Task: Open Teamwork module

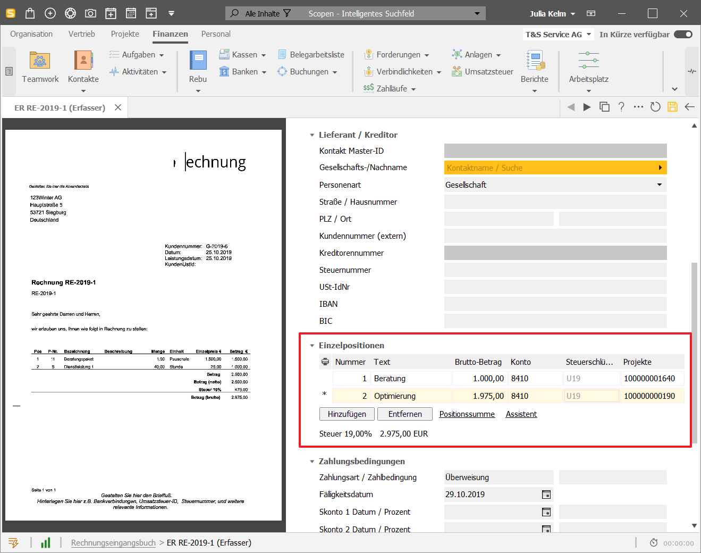Action: pos(40,68)
